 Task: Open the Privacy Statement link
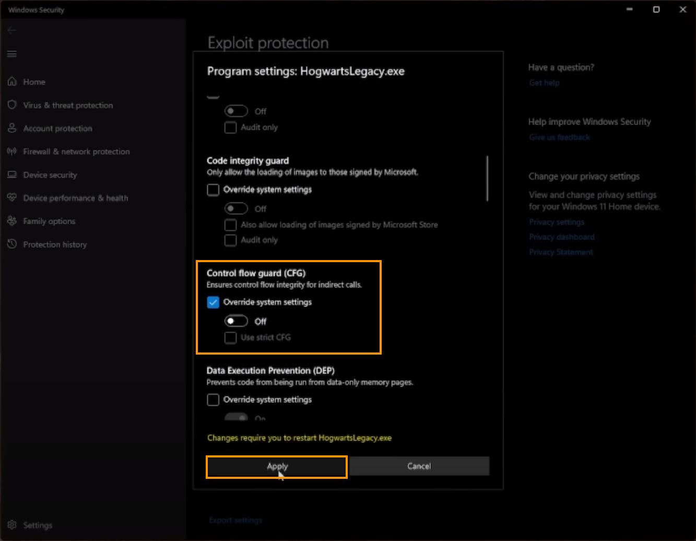pyautogui.click(x=561, y=252)
